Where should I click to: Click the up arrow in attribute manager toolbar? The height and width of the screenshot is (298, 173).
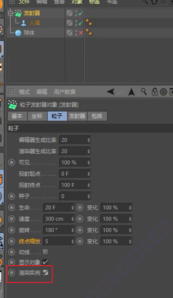131,92
